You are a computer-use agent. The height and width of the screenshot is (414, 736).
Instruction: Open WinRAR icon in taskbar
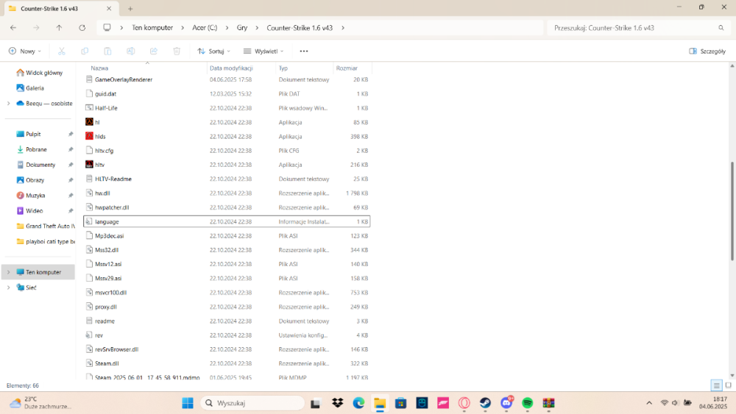(x=549, y=403)
